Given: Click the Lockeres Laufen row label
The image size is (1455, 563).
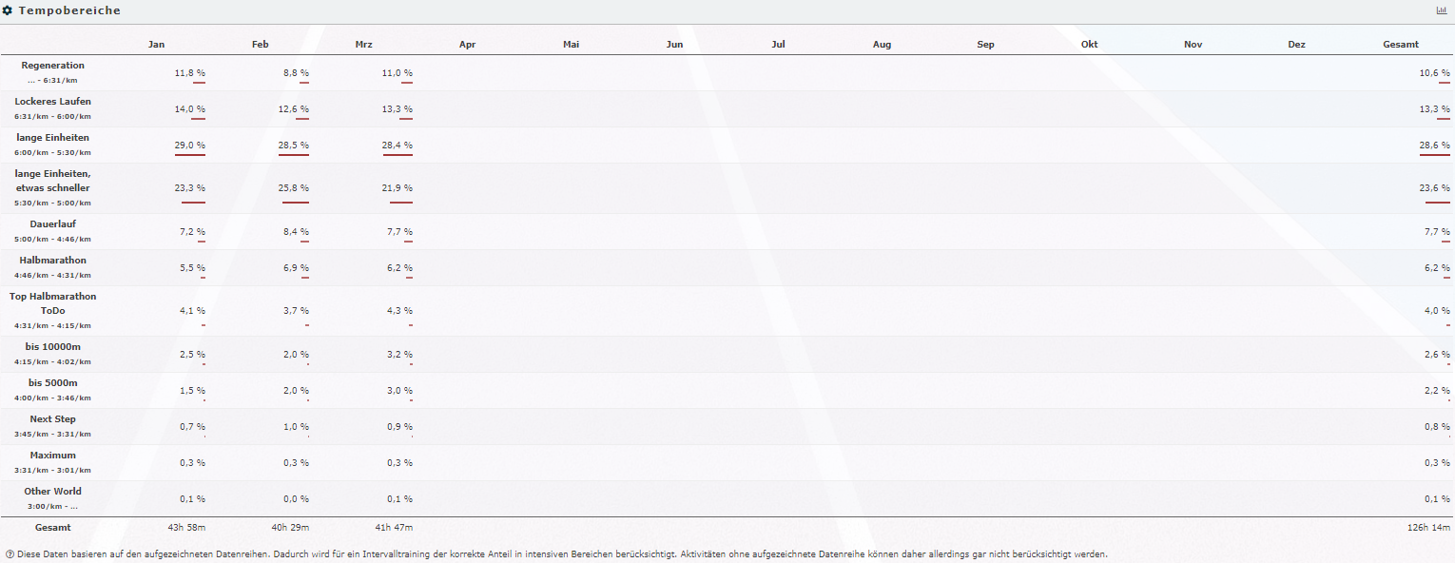Looking at the screenshot, I should pos(52,102).
